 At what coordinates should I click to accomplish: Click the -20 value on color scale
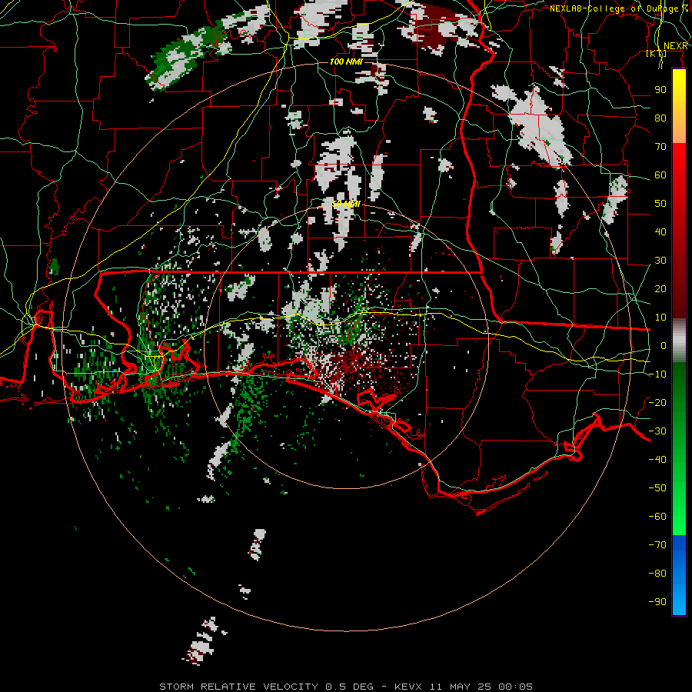point(657,402)
